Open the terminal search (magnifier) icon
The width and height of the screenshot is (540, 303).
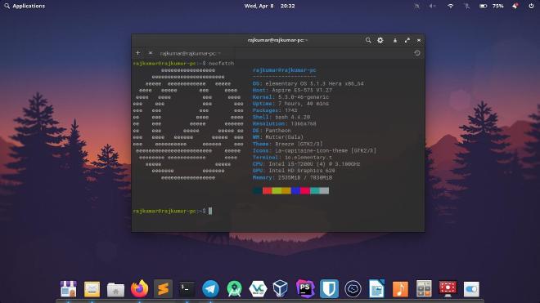(368, 40)
